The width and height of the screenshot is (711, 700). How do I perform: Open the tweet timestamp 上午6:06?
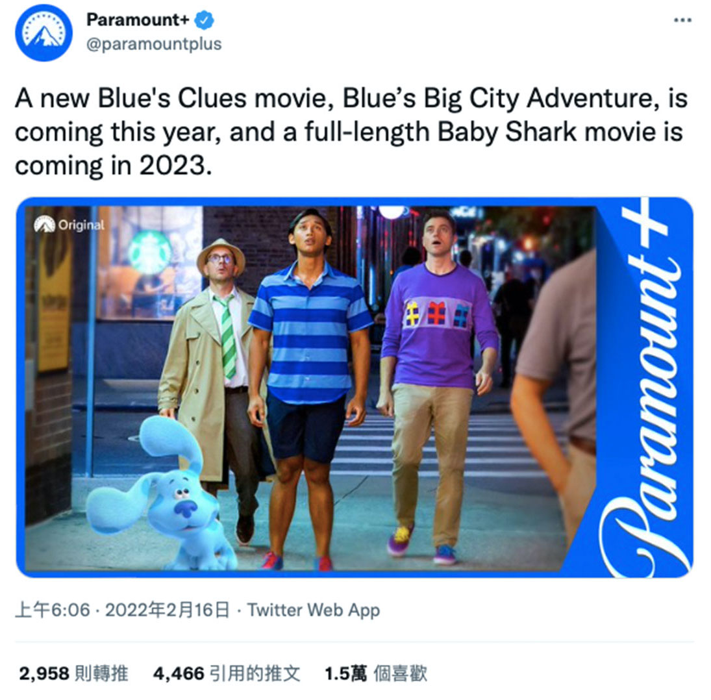53,610
